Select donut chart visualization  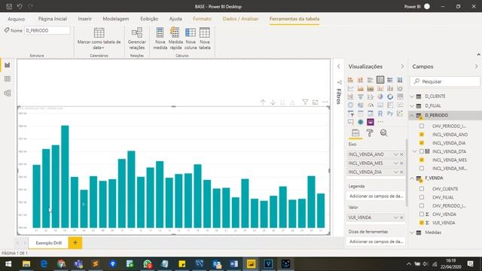click(x=390, y=97)
